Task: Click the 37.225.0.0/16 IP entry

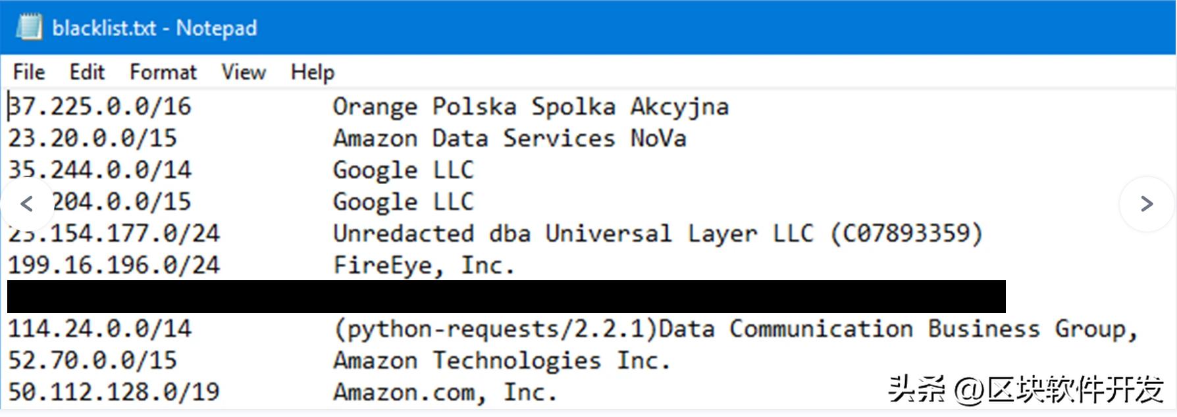Action: (100, 107)
